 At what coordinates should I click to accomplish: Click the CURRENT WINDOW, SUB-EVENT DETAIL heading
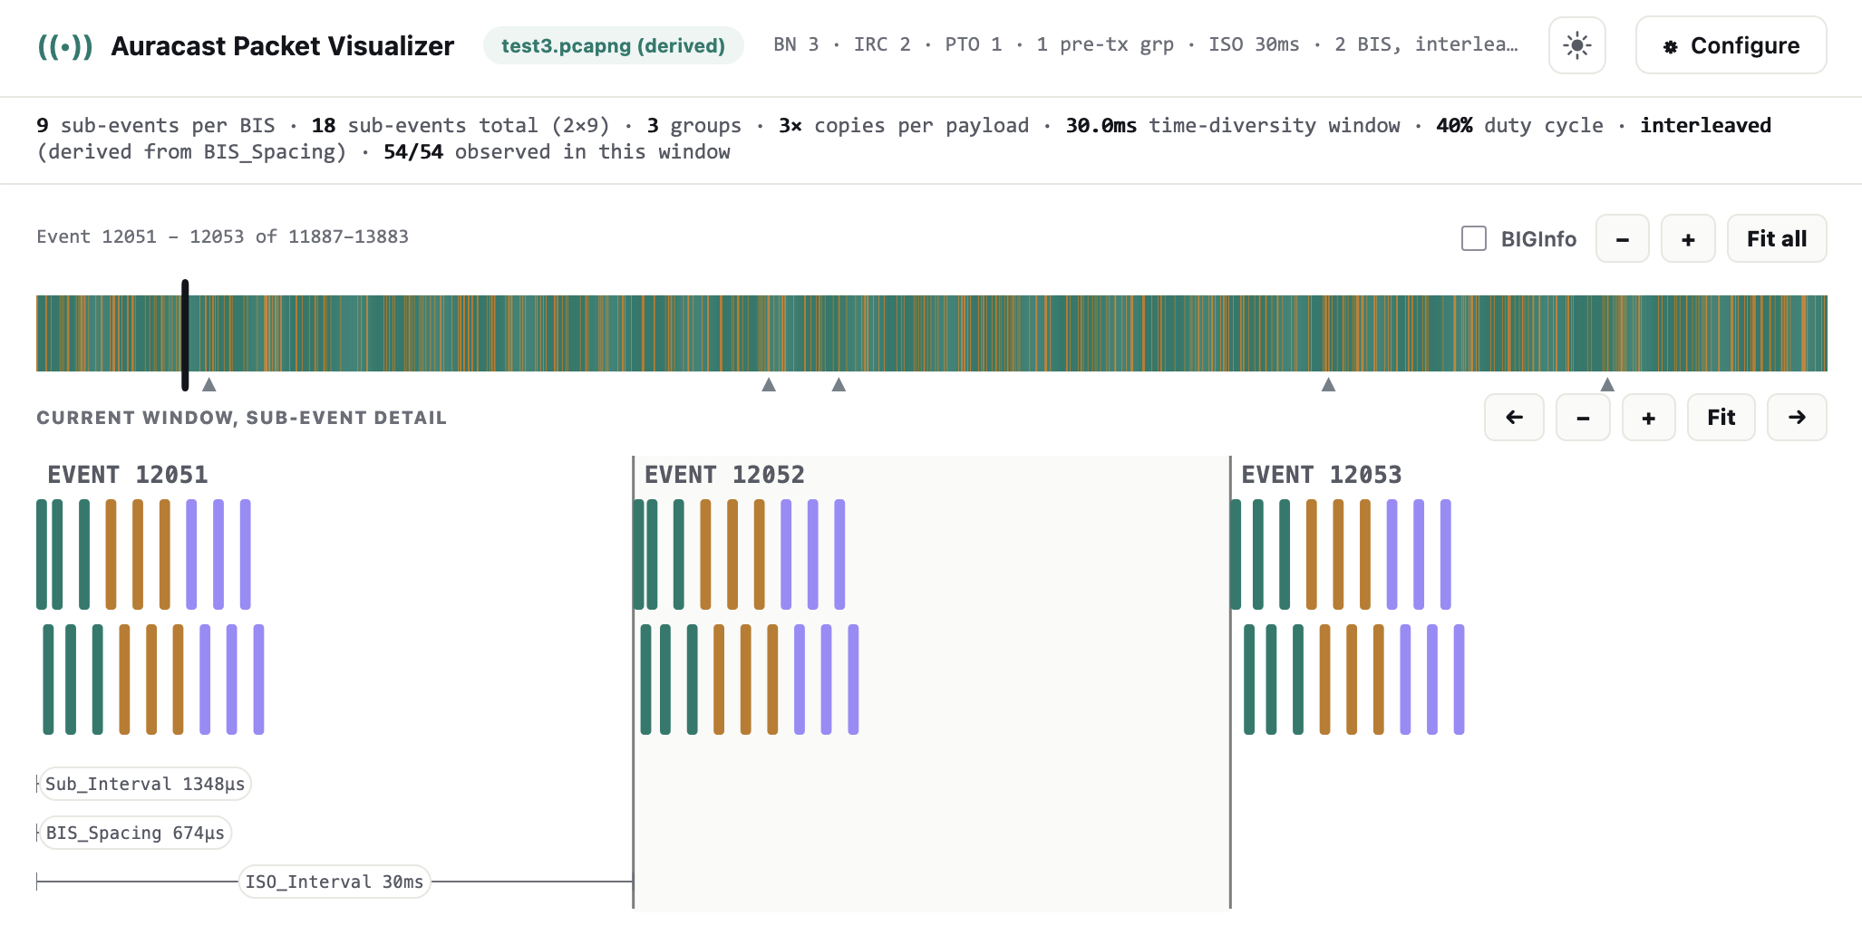point(241,418)
